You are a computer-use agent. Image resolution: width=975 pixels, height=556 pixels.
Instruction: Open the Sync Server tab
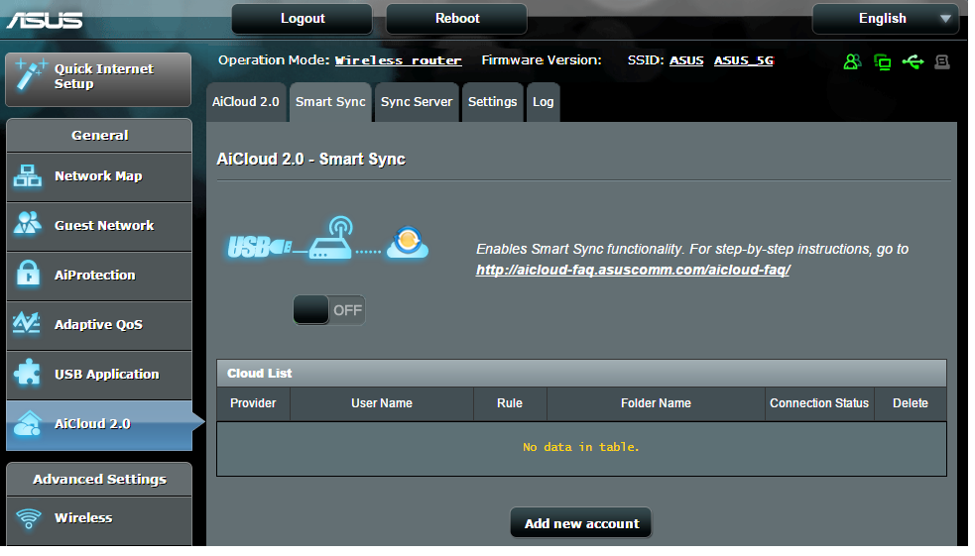point(417,102)
